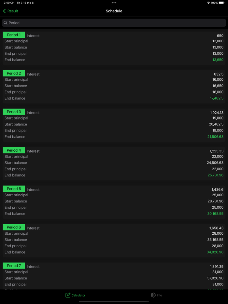
Task: Tap the Period search input field
Action: pyautogui.click(x=114, y=23)
